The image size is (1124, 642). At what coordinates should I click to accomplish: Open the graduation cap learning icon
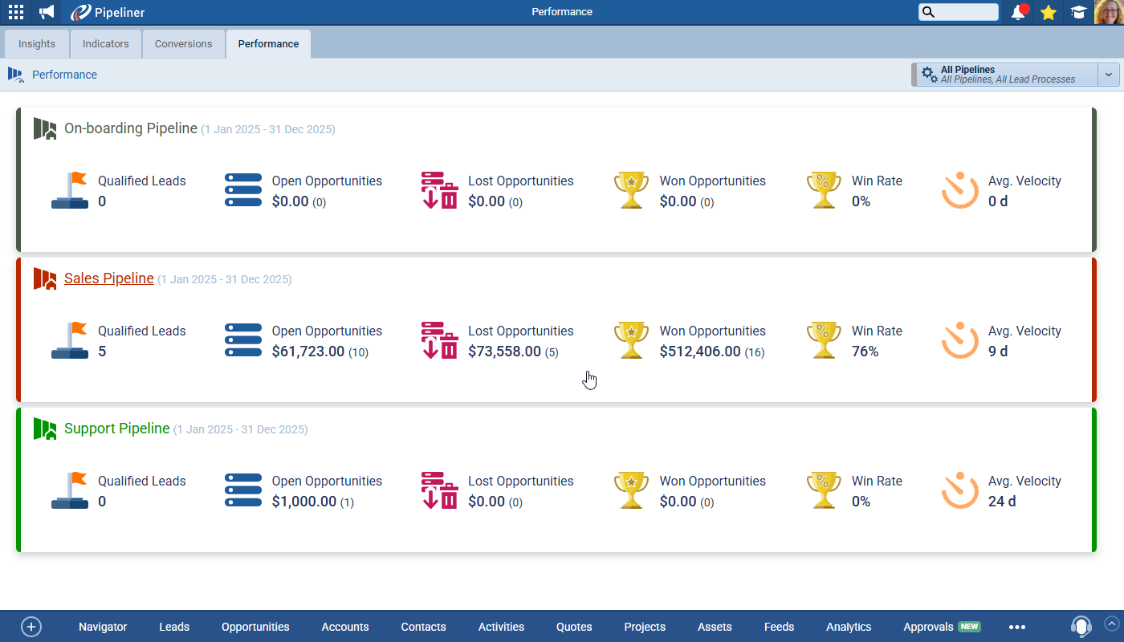[1078, 12]
